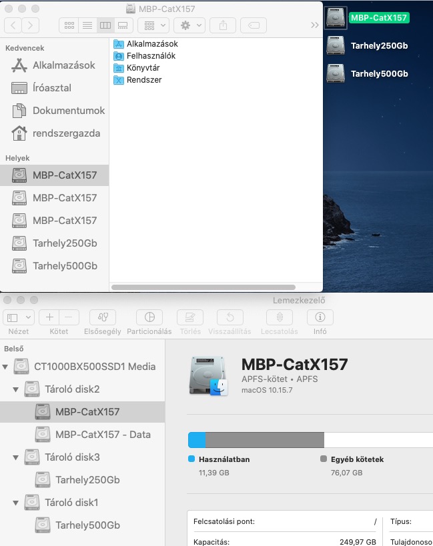The width and height of the screenshot is (433, 546).
Task: Select highlighted MBP-CatX157 in Finder sidebar
Action: click(x=54, y=175)
